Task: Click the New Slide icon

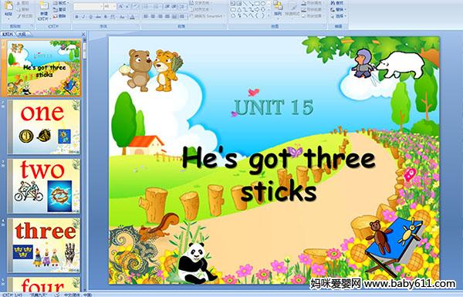Action: pyautogui.click(x=44, y=6)
